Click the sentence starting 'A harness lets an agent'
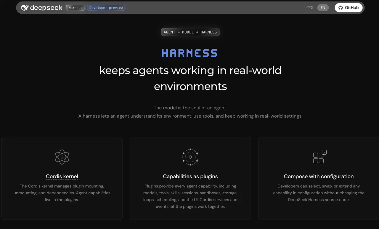 tap(190, 116)
